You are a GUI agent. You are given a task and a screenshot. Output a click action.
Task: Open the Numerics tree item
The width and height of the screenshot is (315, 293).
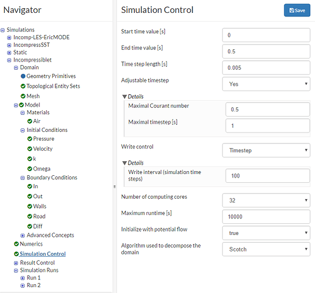point(31,244)
